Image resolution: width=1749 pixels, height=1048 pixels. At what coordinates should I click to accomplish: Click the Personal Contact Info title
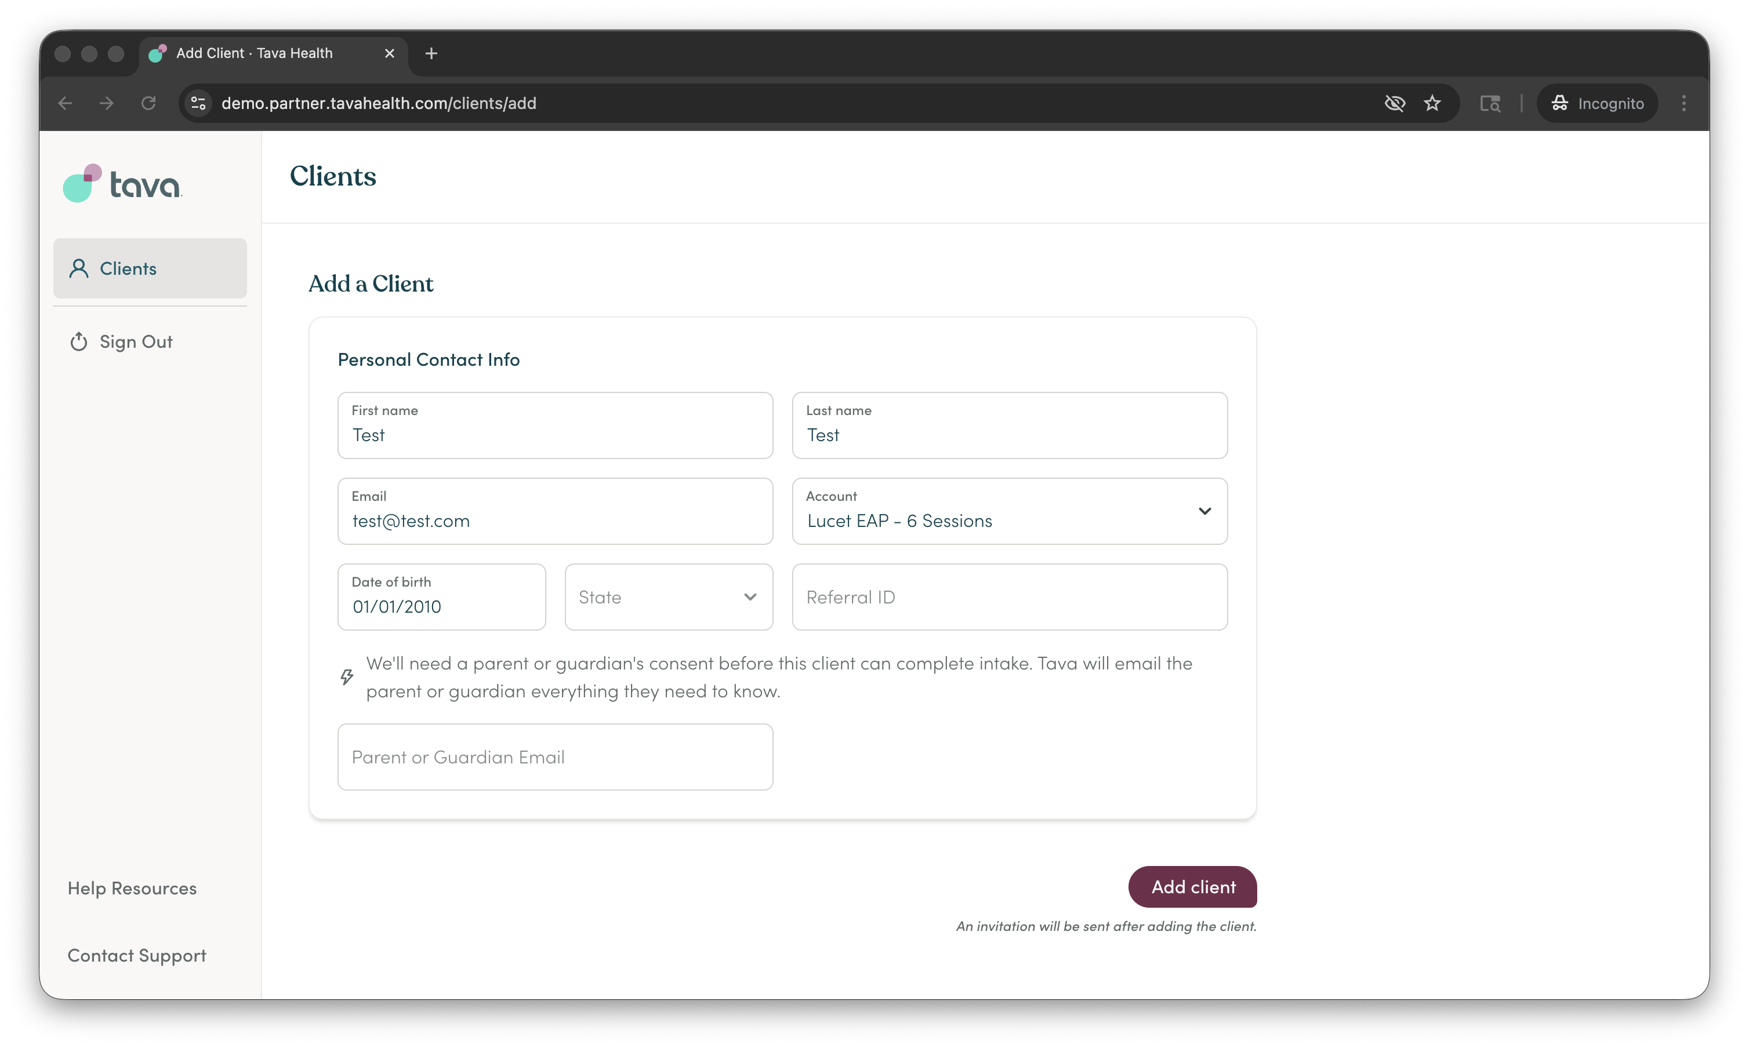pos(428,359)
